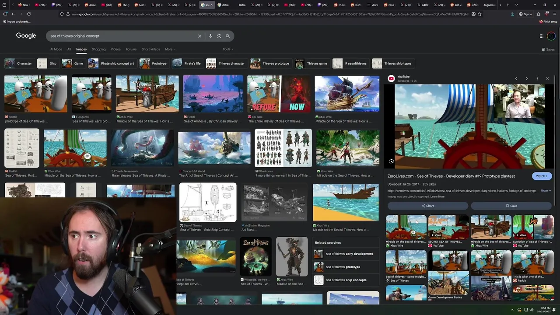The image size is (560, 315).
Task: Expand the More search categories dropdown
Action: (x=170, y=49)
